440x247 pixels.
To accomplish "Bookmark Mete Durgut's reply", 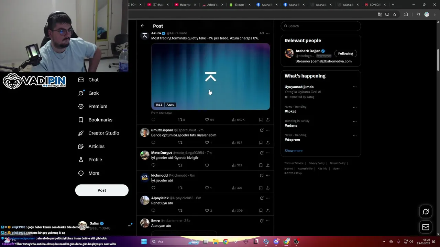I will pyautogui.click(x=261, y=165).
